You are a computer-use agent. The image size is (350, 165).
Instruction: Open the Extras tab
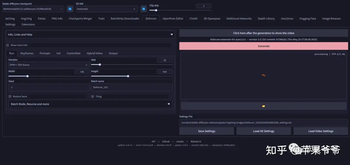click(42, 19)
